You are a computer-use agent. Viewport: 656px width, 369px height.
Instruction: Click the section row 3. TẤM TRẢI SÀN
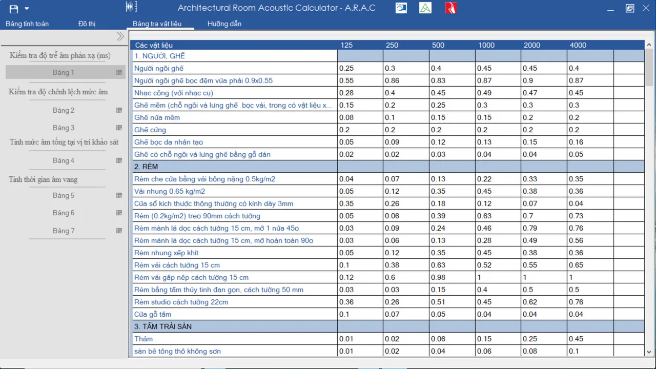click(388, 326)
